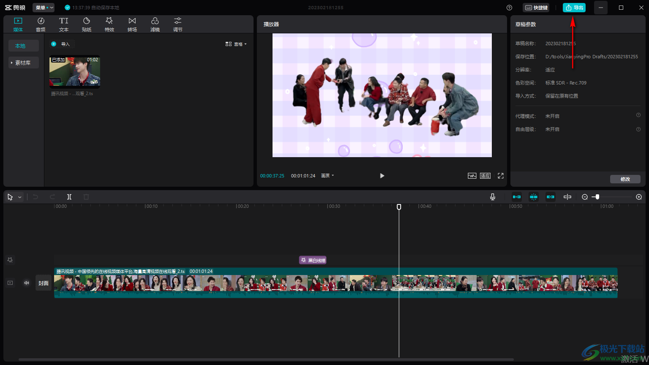Toggle preview axis in timeline
The image size is (649, 365).
click(x=567, y=197)
